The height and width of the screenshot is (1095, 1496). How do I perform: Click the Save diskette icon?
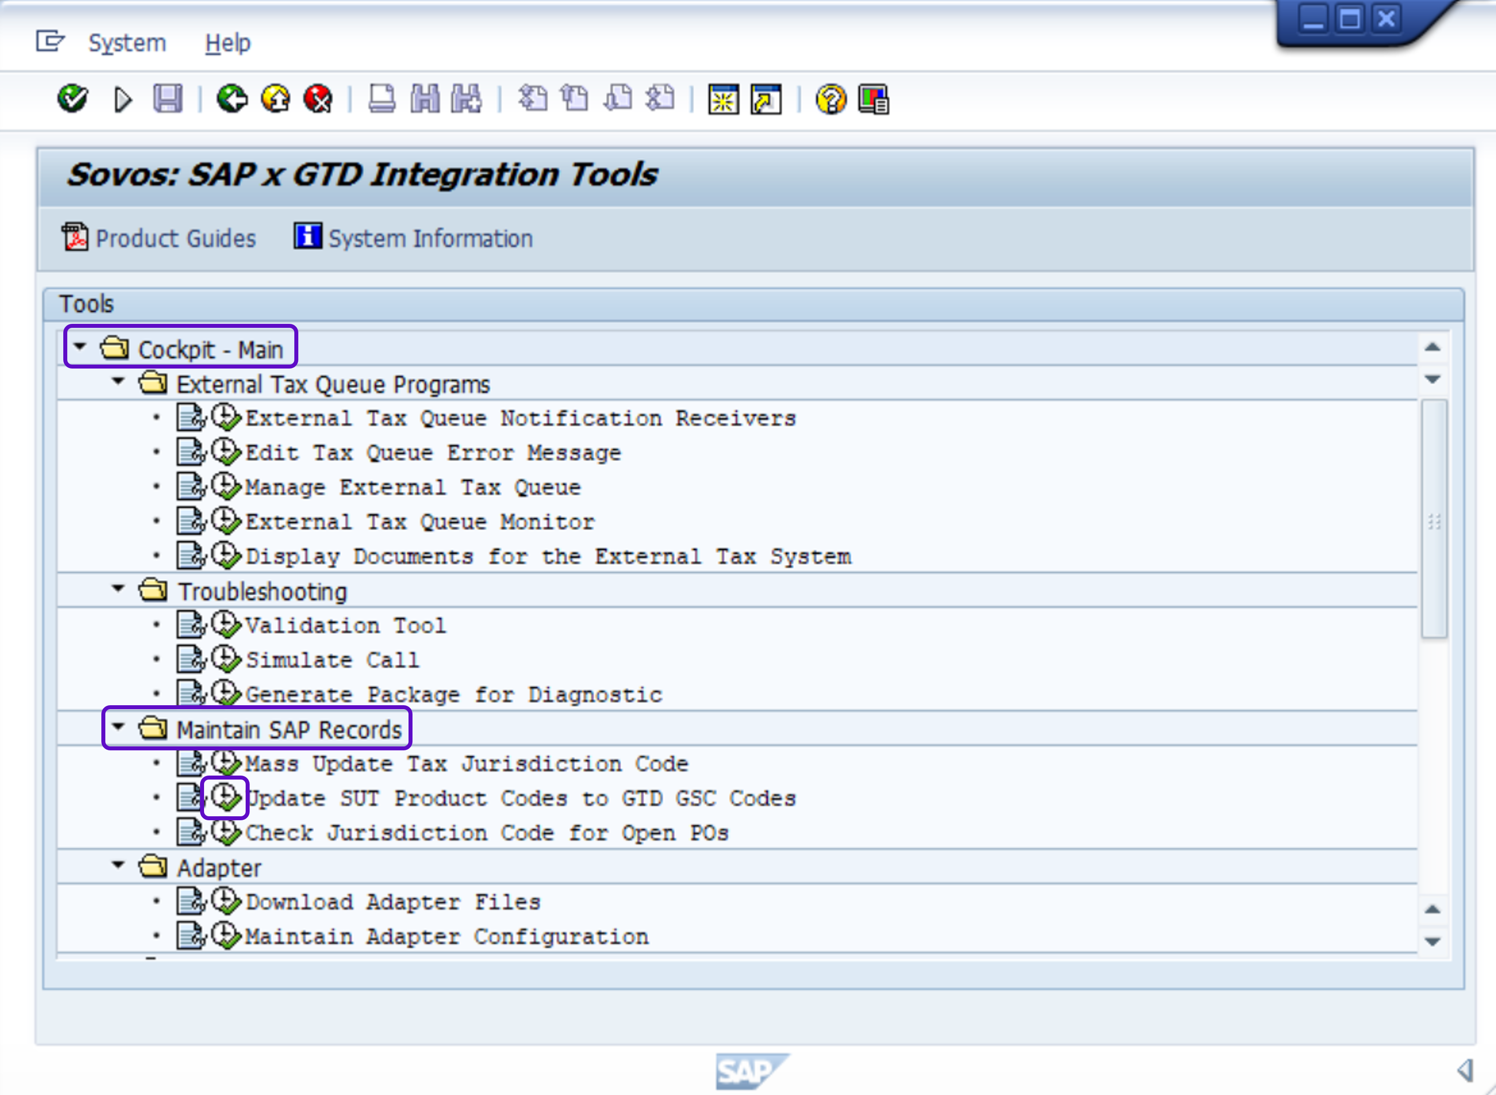(168, 100)
